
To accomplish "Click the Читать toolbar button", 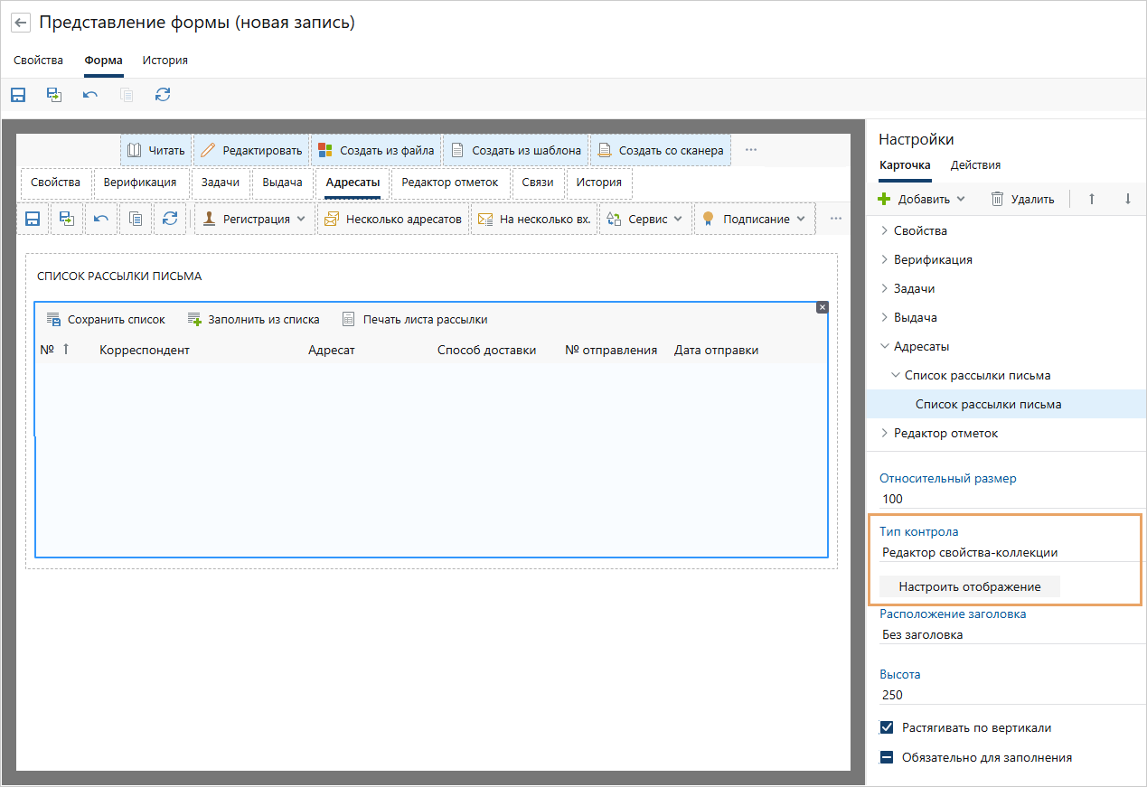I will coord(156,150).
